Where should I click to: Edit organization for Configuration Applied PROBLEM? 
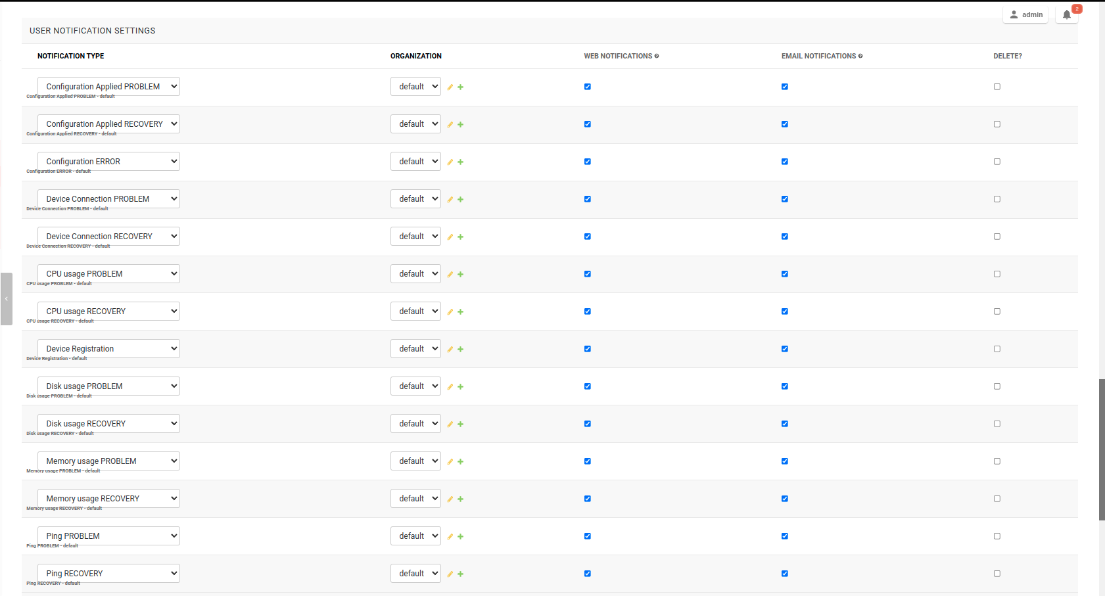450,86
